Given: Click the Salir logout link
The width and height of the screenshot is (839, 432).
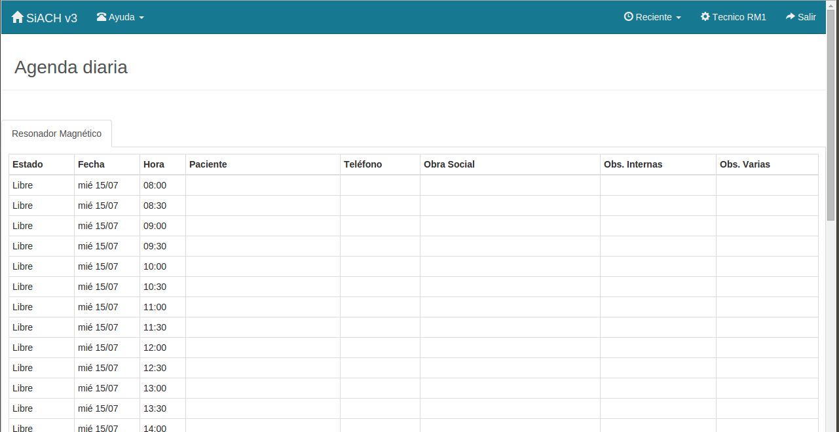Looking at the screenshot, I should point(801,17).
